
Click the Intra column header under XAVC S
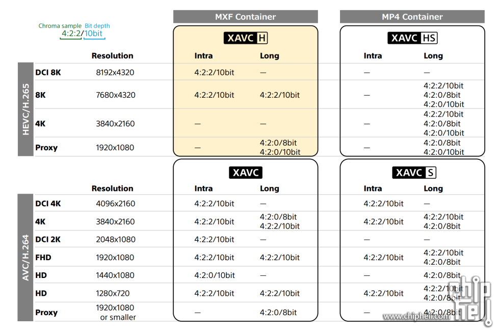click(x=373, y=188)
